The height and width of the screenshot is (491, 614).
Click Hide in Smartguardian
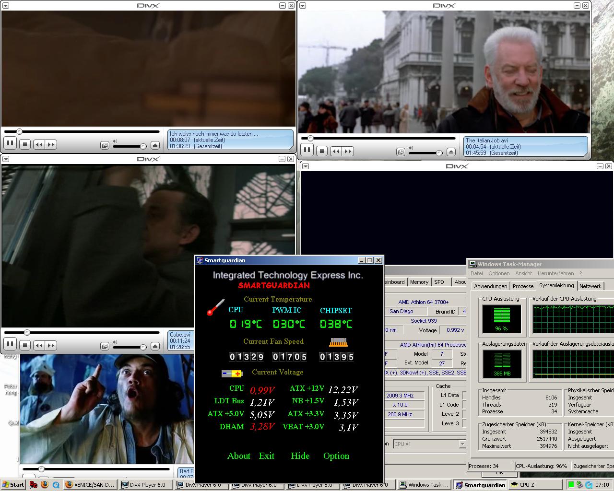[300, 456]
